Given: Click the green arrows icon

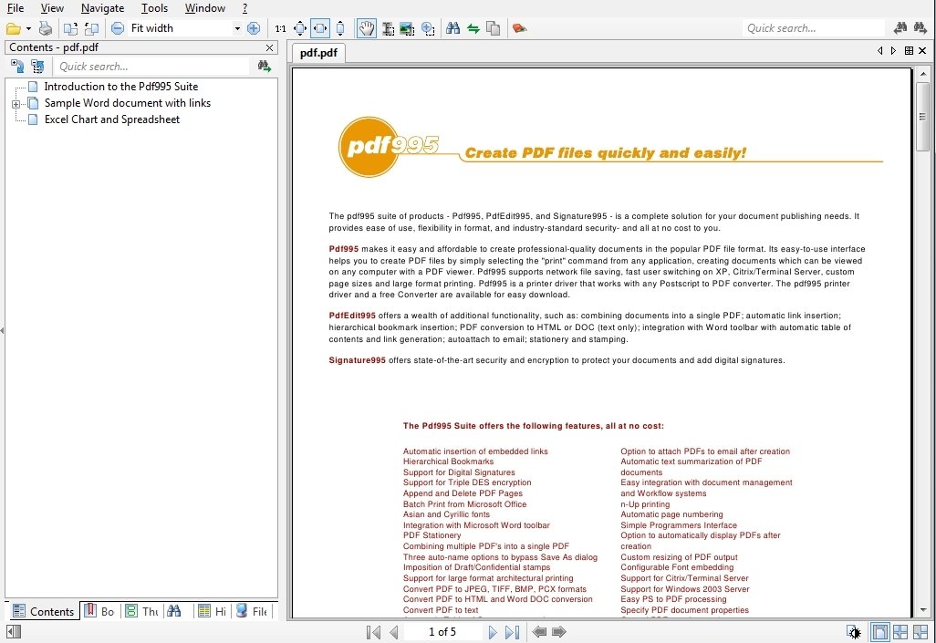Looking at the screenshot, I should 473,28.
